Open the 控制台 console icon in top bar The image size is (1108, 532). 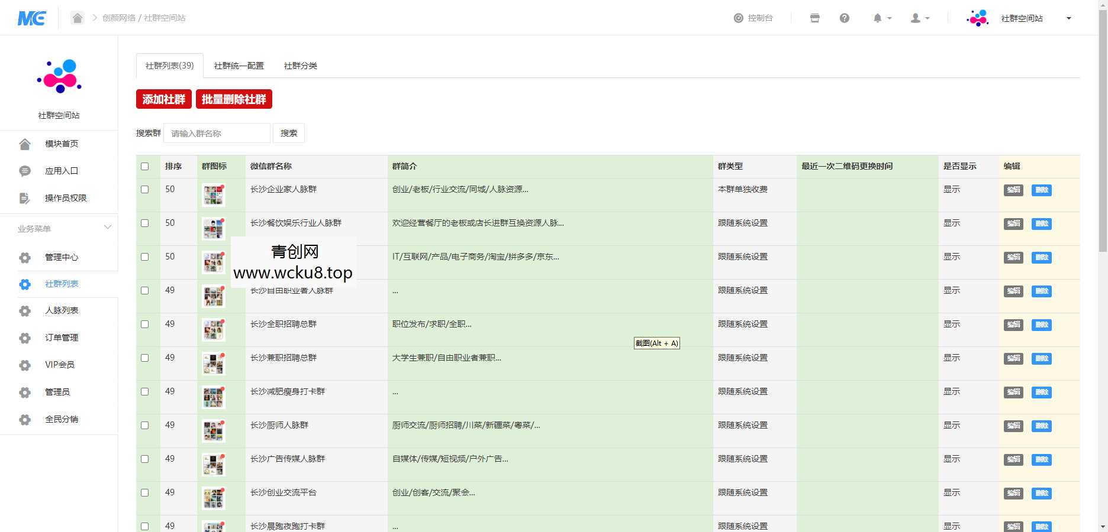tap(737, 18)
